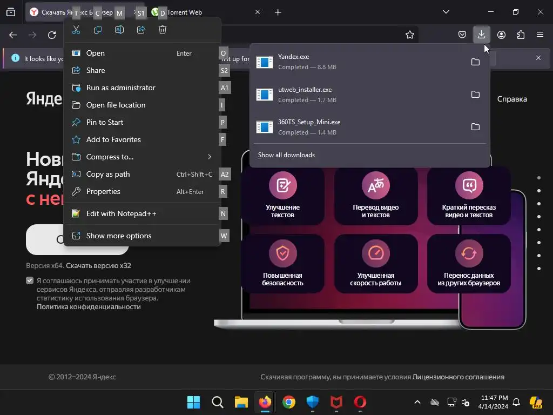Open 360TS_Setup_Mini.exe from downloads list
The width and height of the screenshot is (553, 415).
[x=360, y=127]
